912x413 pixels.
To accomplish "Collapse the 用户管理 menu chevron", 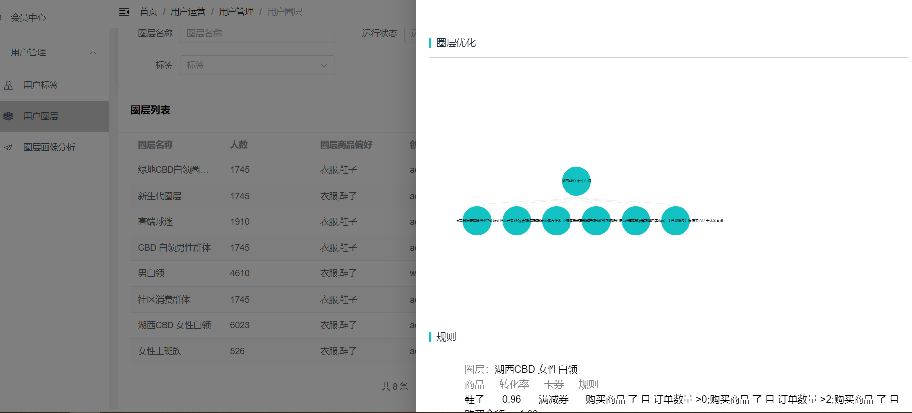I will [93, 52].
